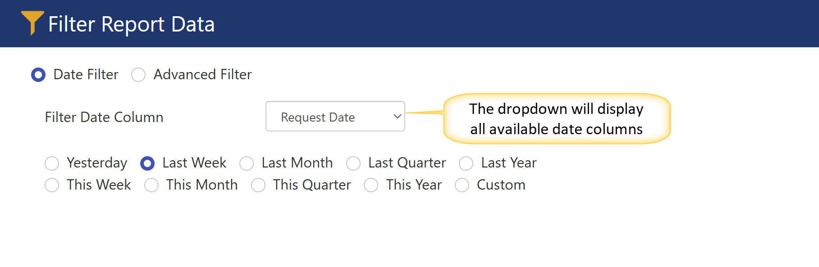Select Last Quarter as date range
The image size is (819, 267).
point(353,163)
